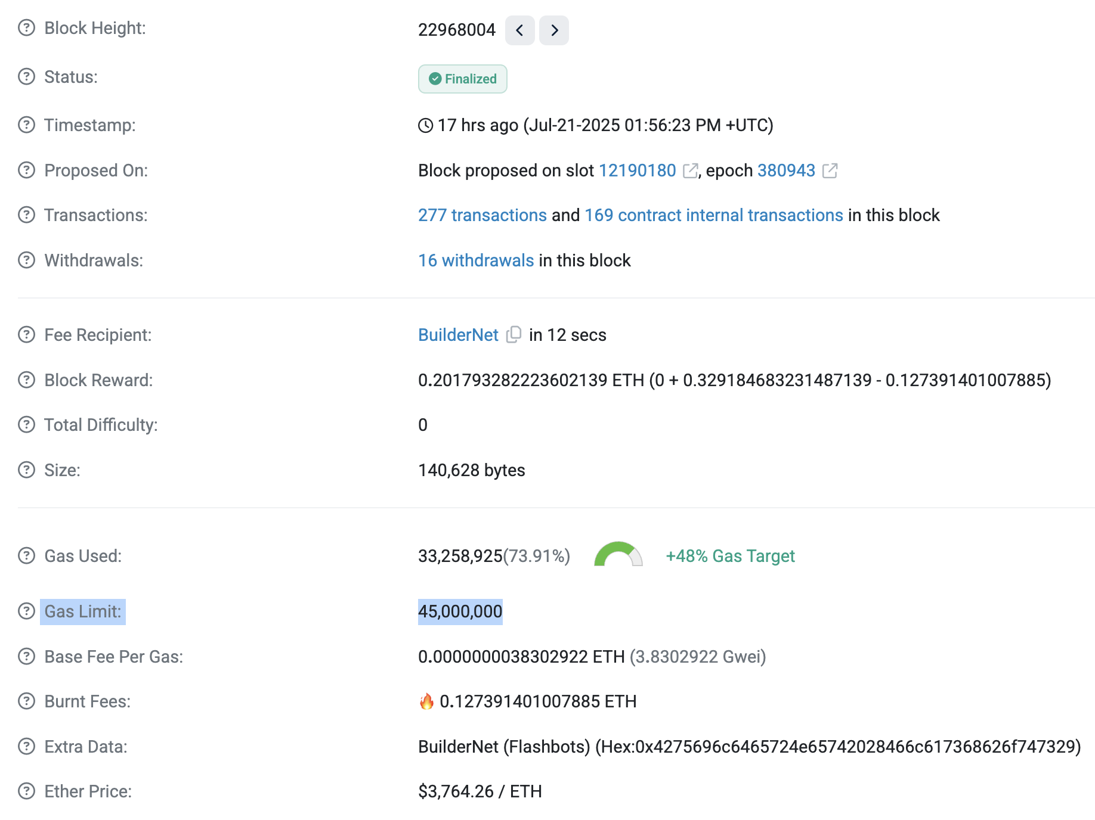Open external link icon next to slot 12190180
The image size is (1095, 820).
coord(690,170)
